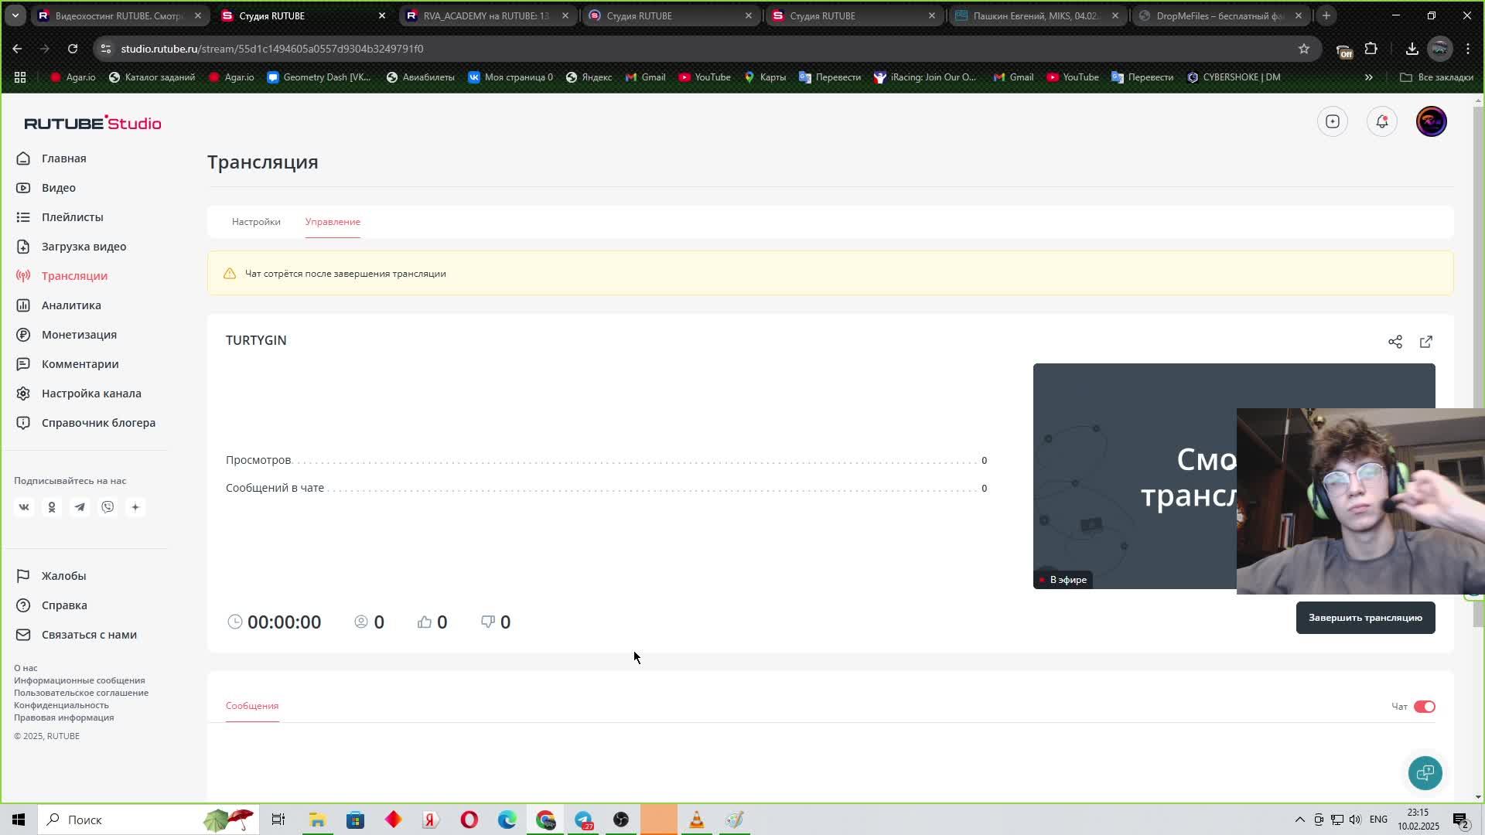Toggle the Чат switch off
The image size is (1485, 835).
tap(1424, 707)
